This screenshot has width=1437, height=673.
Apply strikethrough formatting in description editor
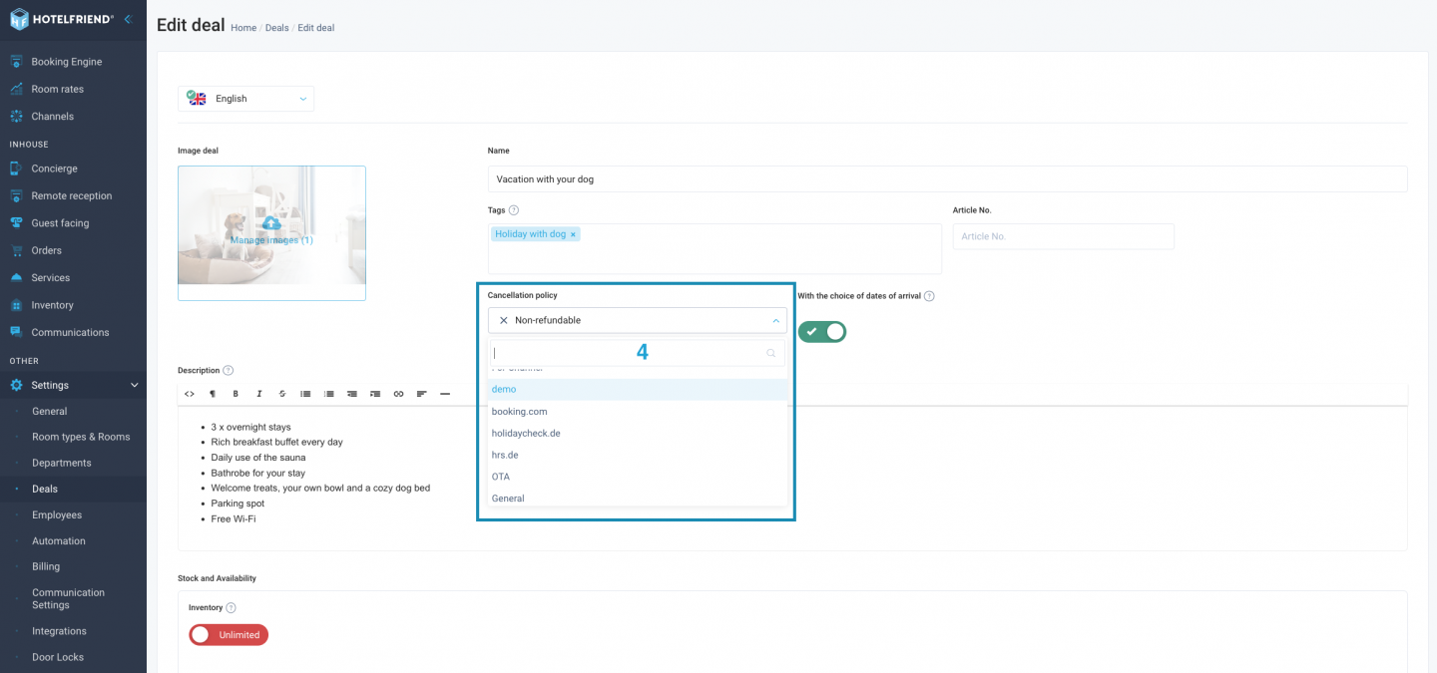tap(282, 394)
